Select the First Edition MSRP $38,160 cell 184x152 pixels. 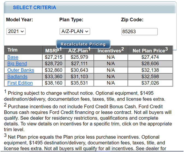pyautogui.click(x=54, y=83)
